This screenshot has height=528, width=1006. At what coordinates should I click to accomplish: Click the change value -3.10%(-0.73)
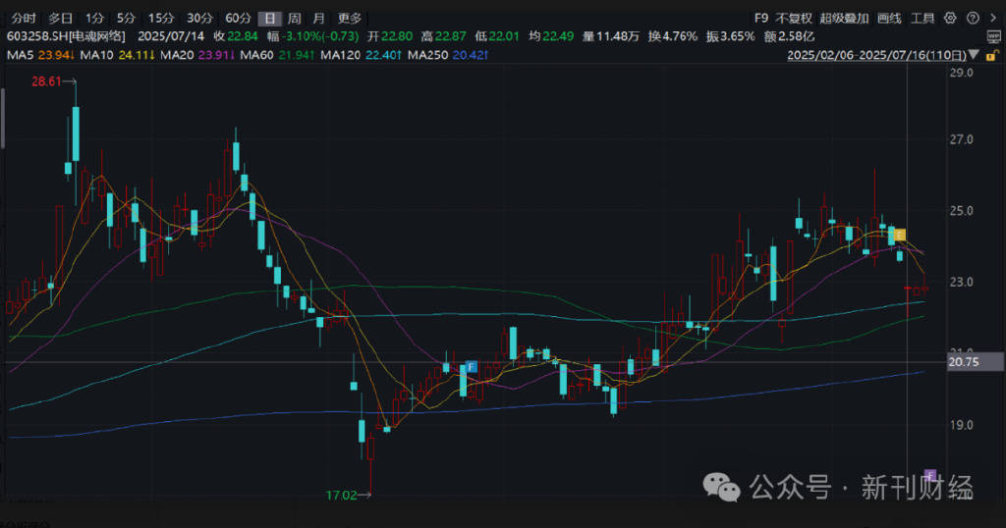320,36
